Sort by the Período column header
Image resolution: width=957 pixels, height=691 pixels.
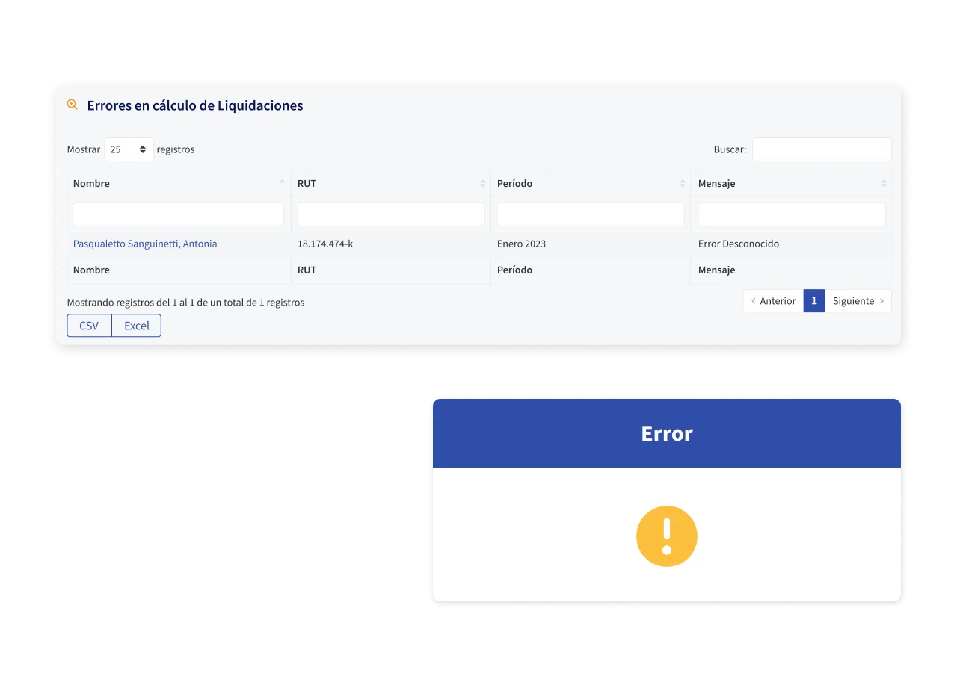point(591,183)
